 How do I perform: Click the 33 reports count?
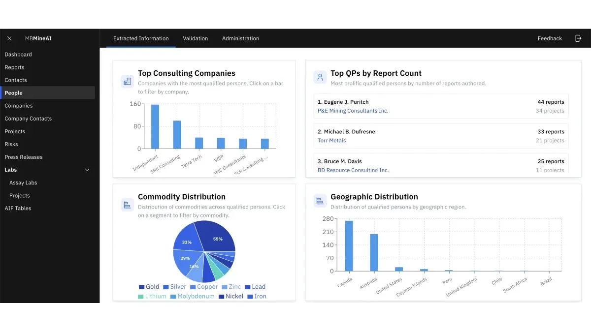pos(551,131)
